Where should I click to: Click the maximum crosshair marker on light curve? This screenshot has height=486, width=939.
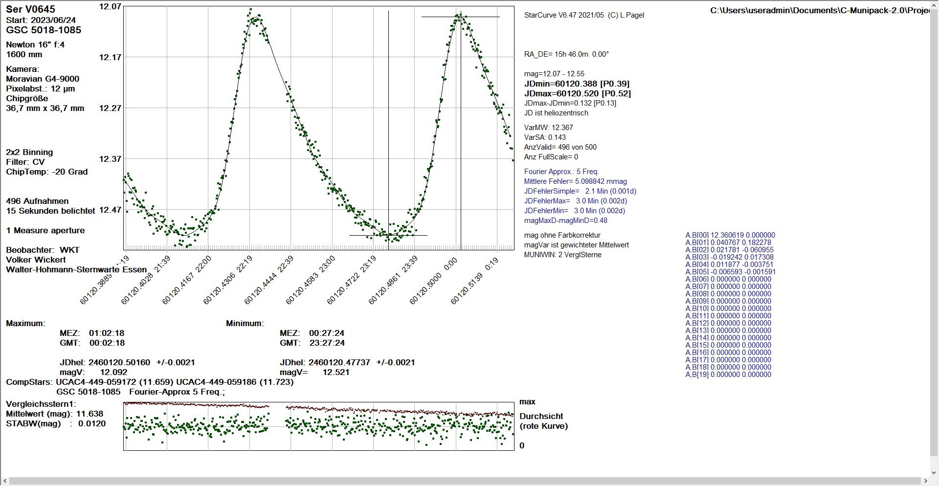tap(460, 17)
